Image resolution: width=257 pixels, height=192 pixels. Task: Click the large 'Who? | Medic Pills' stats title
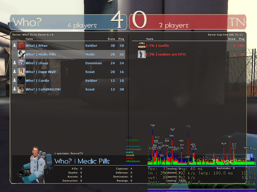[82, 161]
